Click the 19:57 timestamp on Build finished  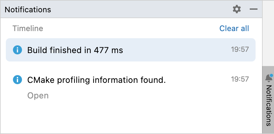(240, 50)
